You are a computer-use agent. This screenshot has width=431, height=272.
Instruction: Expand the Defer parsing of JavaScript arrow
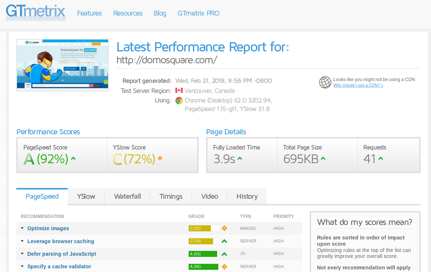[x=22, y=254]
